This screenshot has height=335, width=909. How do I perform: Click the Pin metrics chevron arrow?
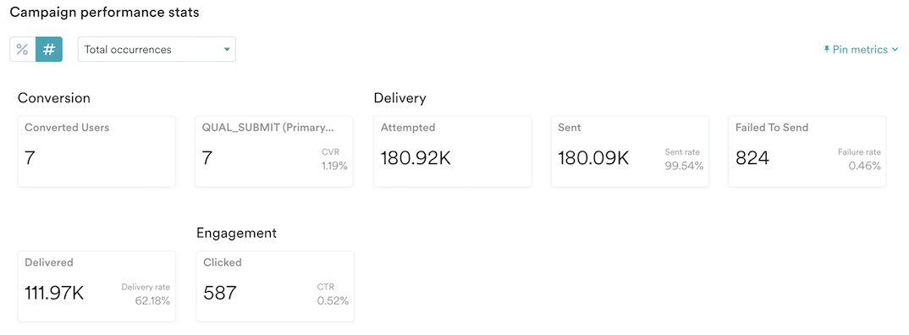[895, 50]
